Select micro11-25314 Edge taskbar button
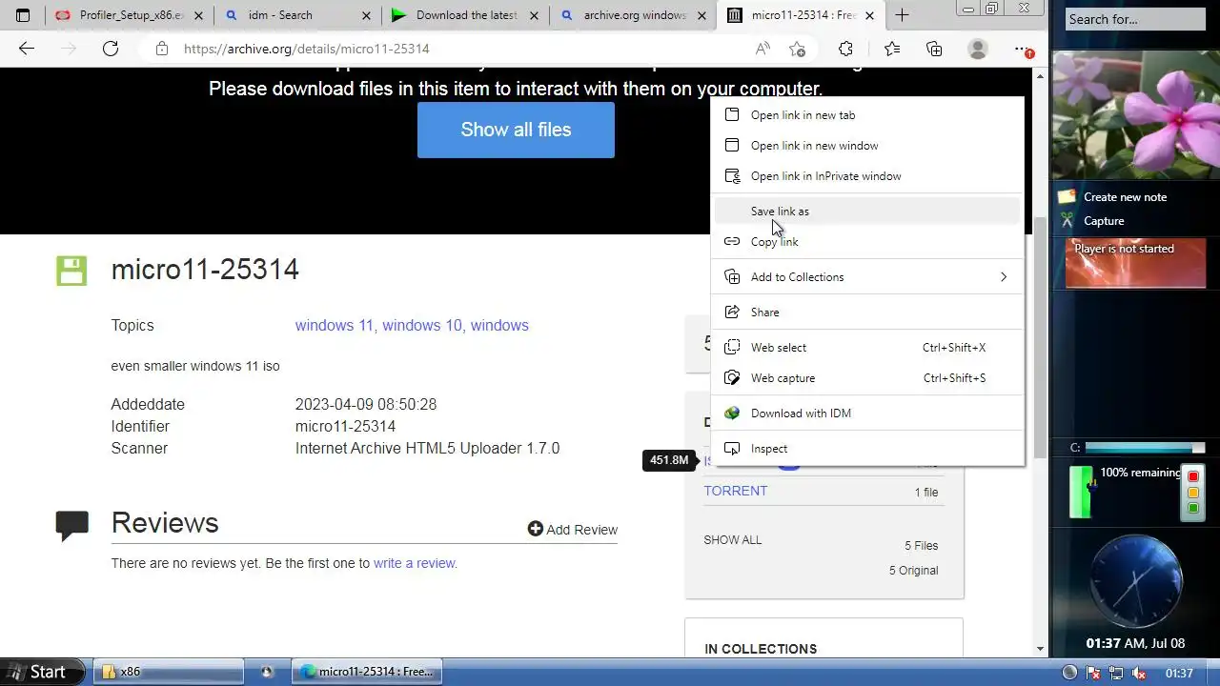This screenshot has width=1220, height=686. click(367, 672)
